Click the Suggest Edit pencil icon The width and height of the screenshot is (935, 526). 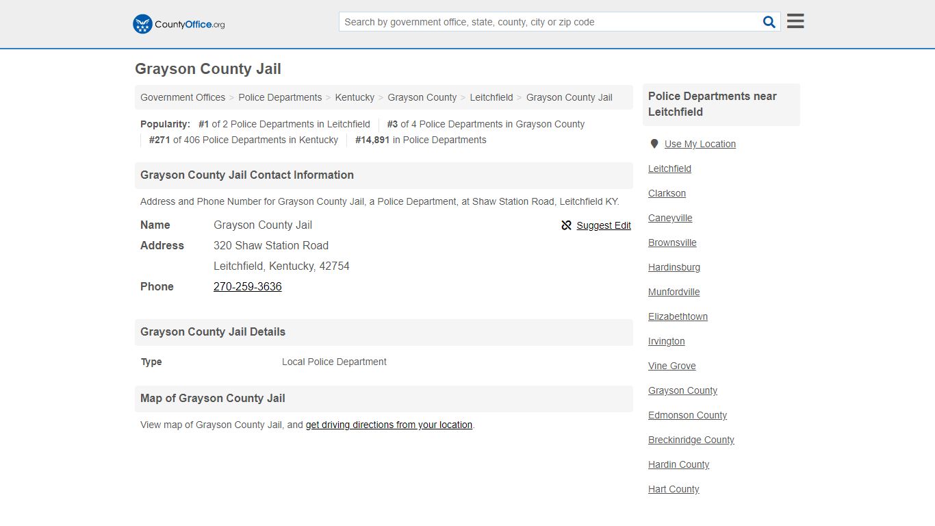[566, 225]
